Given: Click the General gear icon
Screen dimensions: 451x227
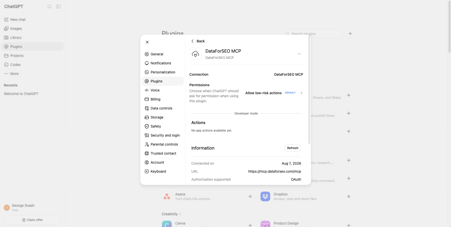Looking at the screenshot, I should pos(147,54).
